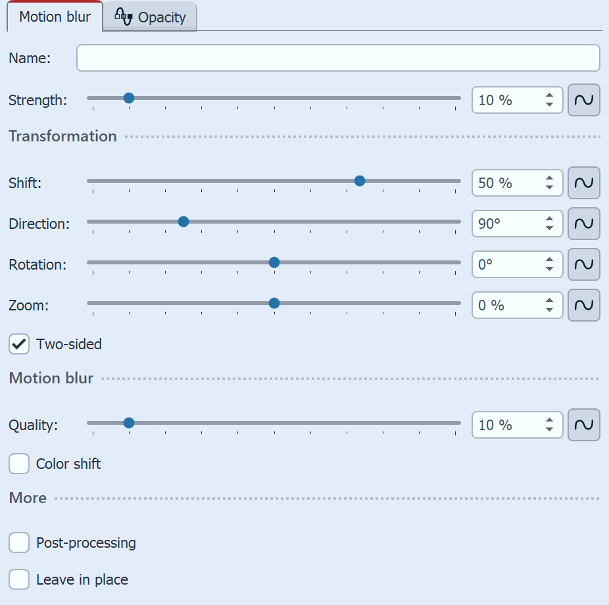The width and height of the screenshot is (609, 605).
Task: Enable Post-processing
Action: point(19,543)
